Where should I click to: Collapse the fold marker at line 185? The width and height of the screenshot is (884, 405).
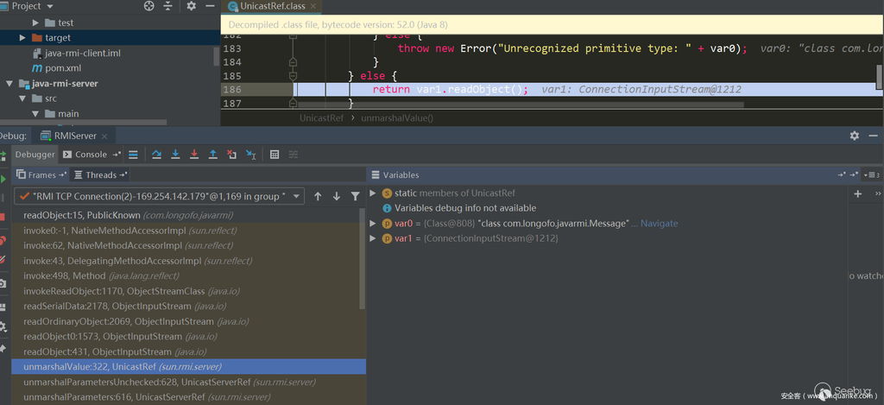click(293, 76)
